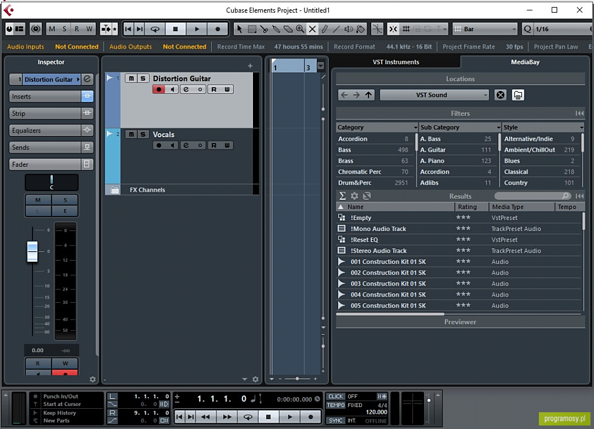Record enable the Vocals track
The height and width of the screenshot is (429, 594).
click(x=159, y=145)
